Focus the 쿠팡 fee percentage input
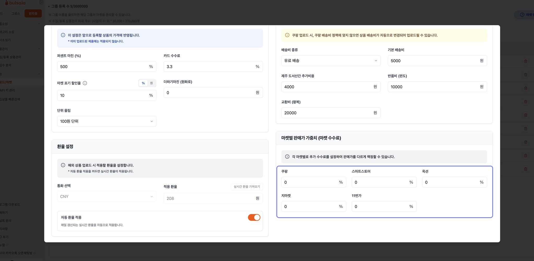534x261 pixels. [314, 182]
